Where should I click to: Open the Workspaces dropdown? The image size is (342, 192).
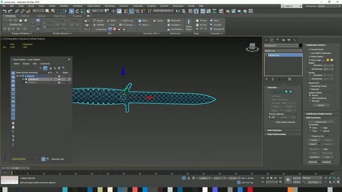(x=330, y=6)
